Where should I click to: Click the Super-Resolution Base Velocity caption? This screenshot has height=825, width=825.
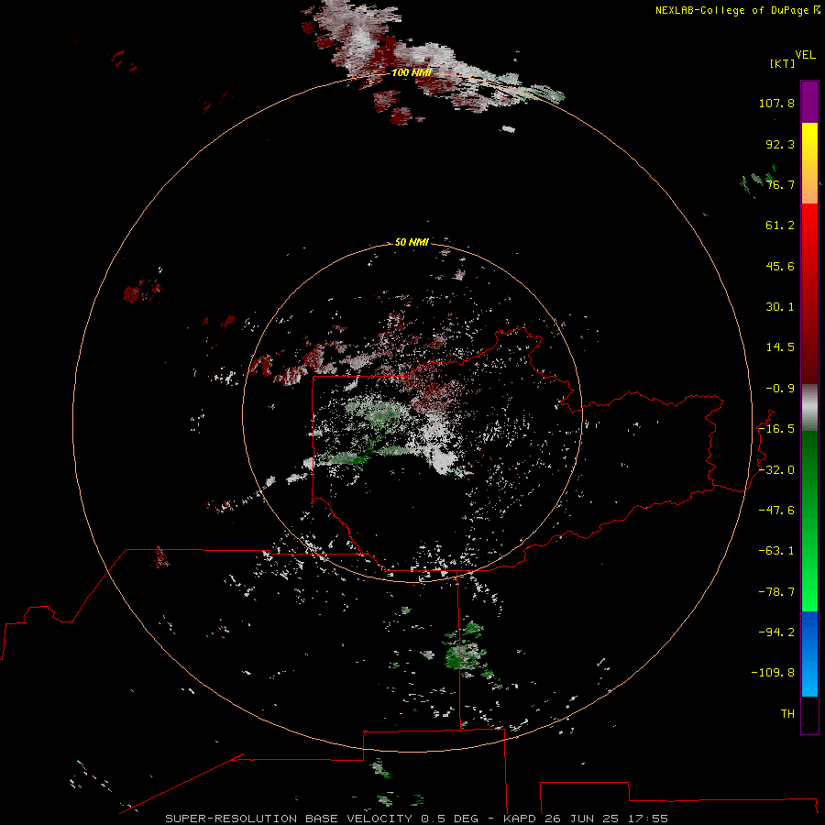click(417, 819)
